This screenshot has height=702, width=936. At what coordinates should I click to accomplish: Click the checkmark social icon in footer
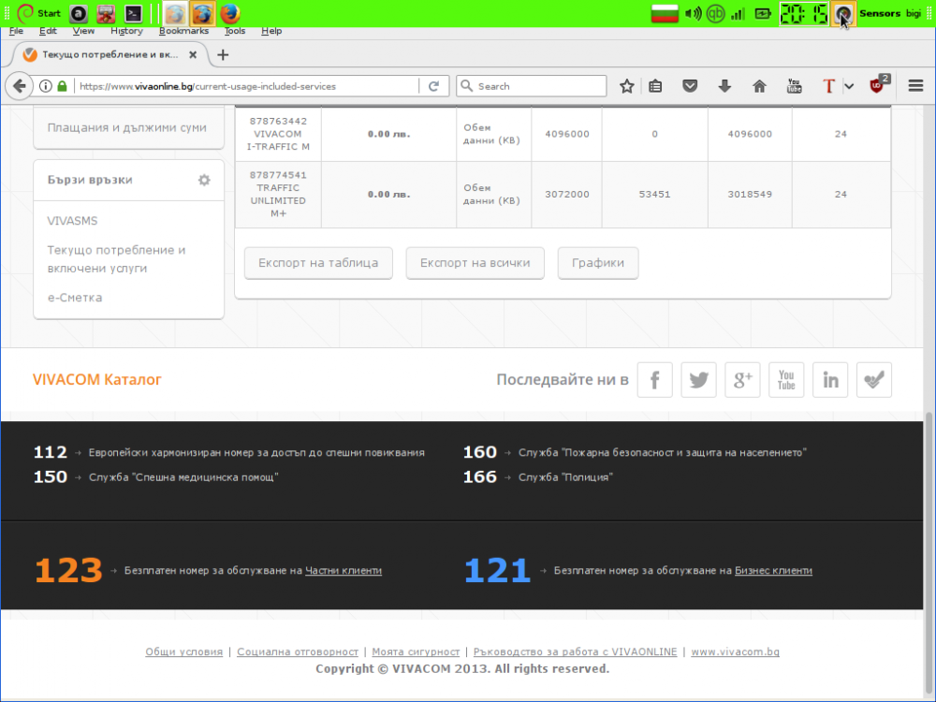click(874, 380)
